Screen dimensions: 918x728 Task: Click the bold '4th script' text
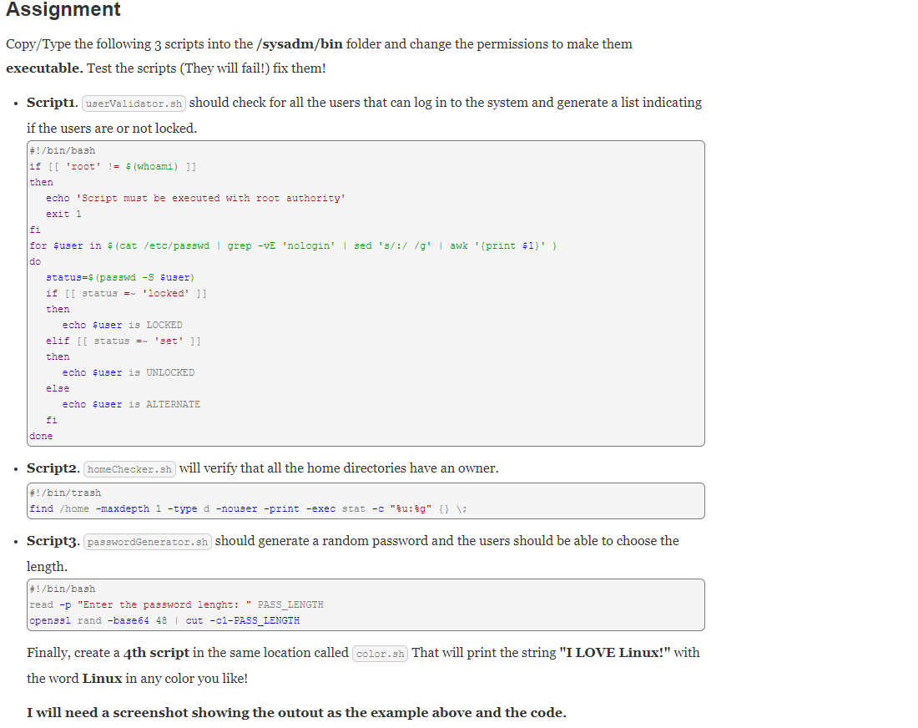[156, 653]
